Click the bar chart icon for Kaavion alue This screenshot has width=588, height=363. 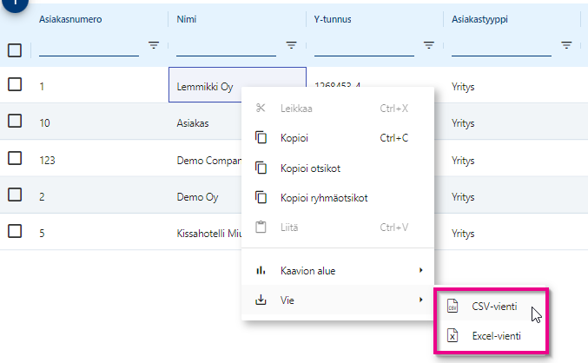pos(260,271)
